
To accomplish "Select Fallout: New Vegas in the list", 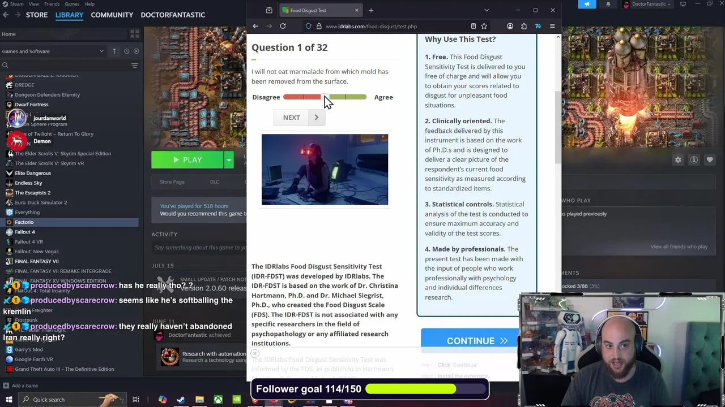I will pyautogui.click(x=37, y=251).
